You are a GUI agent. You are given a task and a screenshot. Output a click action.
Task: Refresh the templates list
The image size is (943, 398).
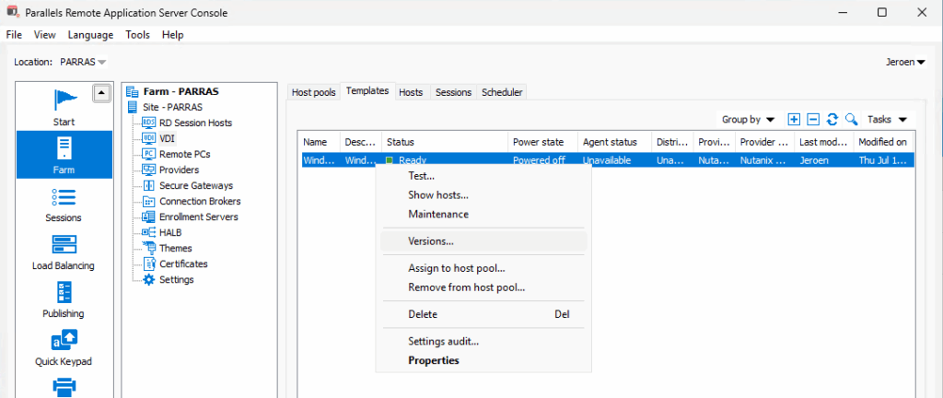832,120
